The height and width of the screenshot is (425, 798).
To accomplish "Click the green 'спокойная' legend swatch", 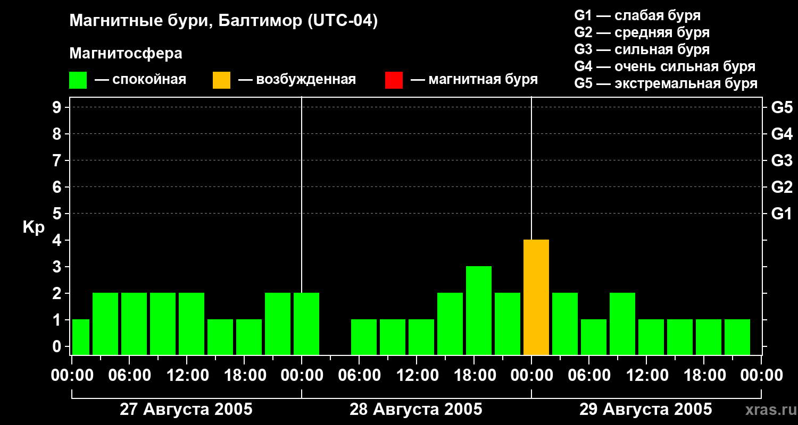I will tap(78, 80).
